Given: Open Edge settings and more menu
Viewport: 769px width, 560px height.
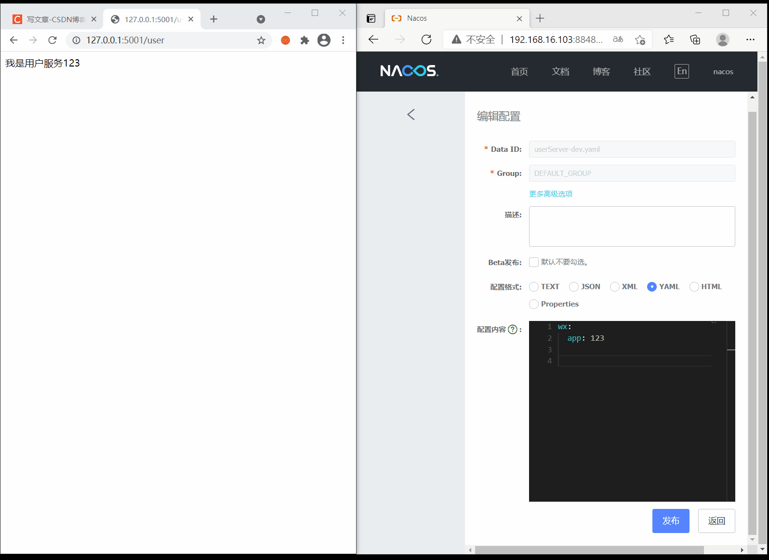Looking at the screenshot, I should tap(750, 40).
